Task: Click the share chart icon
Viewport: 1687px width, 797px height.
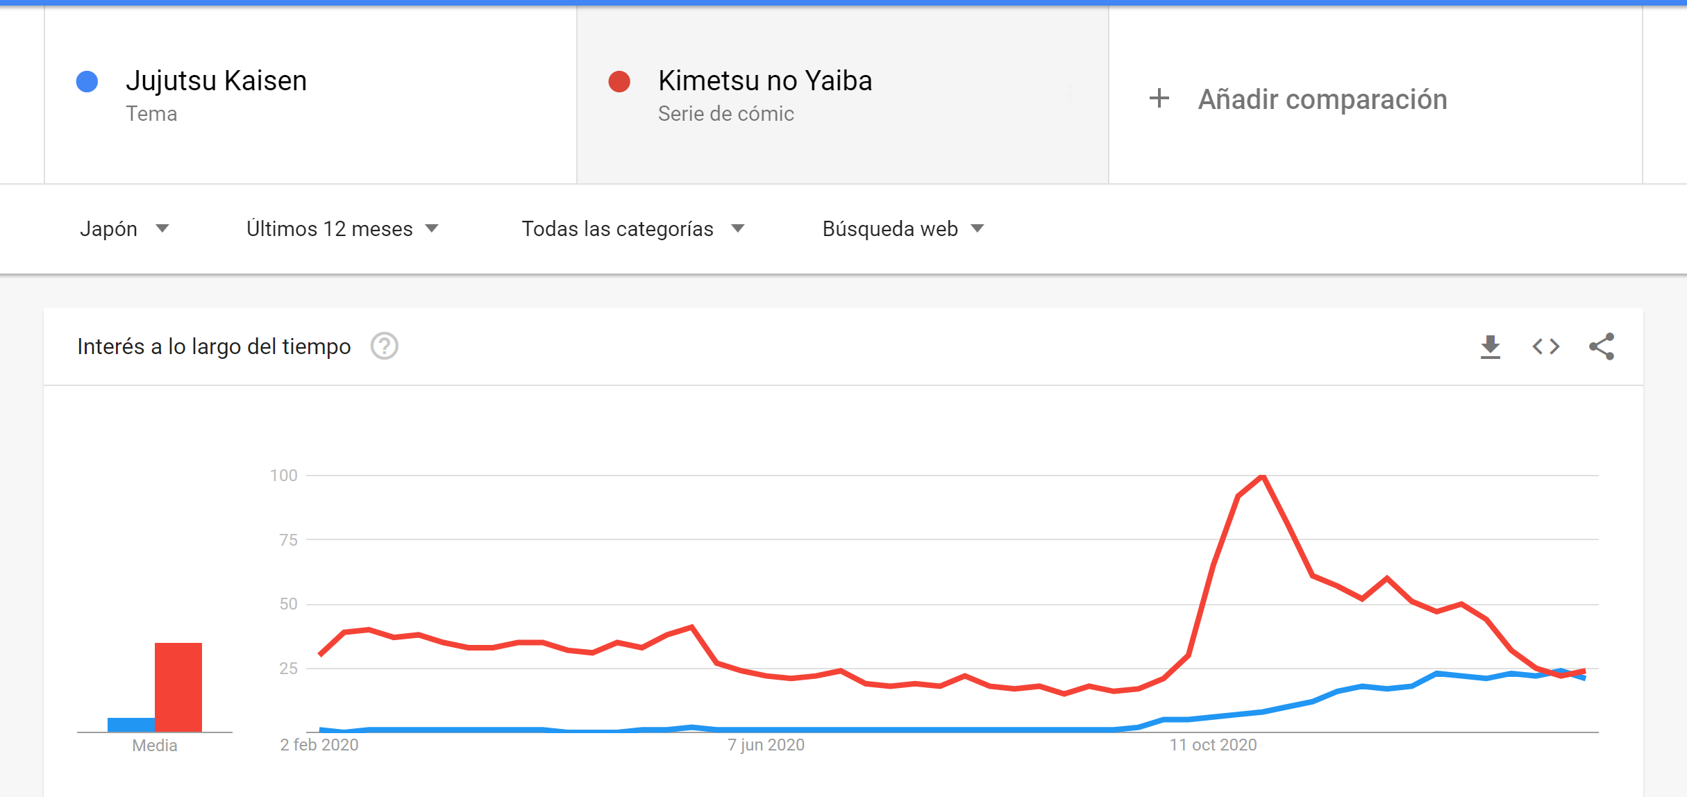Action: [1602, 346]
